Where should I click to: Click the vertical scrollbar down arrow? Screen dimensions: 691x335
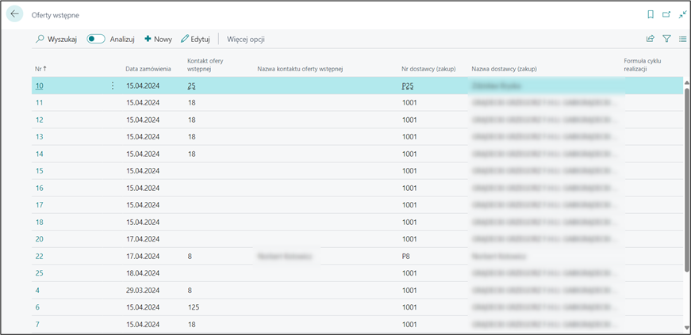686,327
